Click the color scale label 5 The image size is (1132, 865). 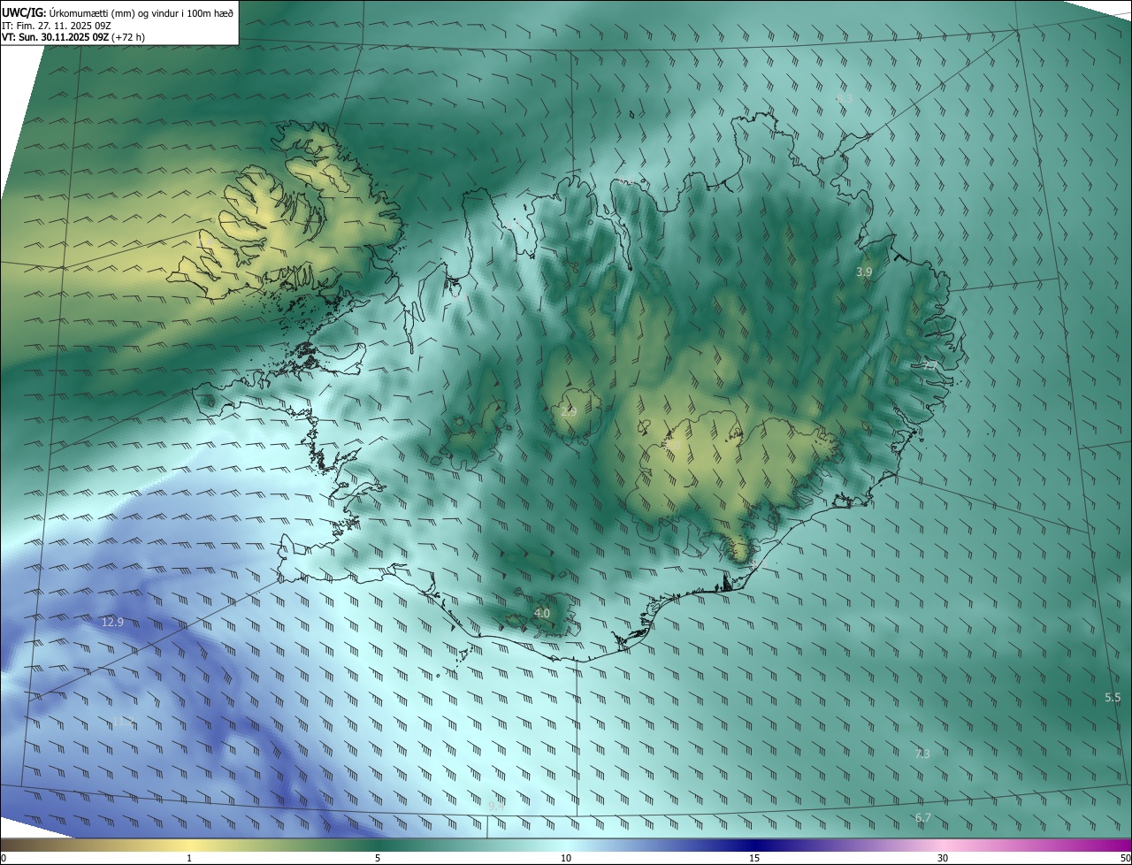[x=378, y=858]
